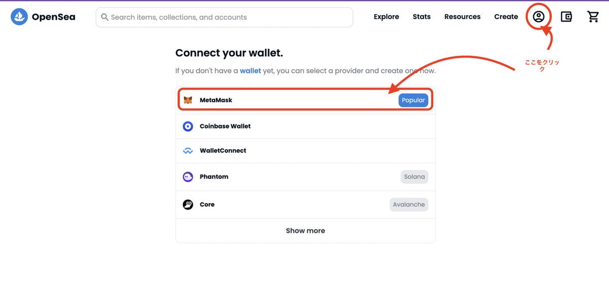This screenshot has height=281, width=609.
Task: Open the Stats menu
Action: (x=422, y=17)
